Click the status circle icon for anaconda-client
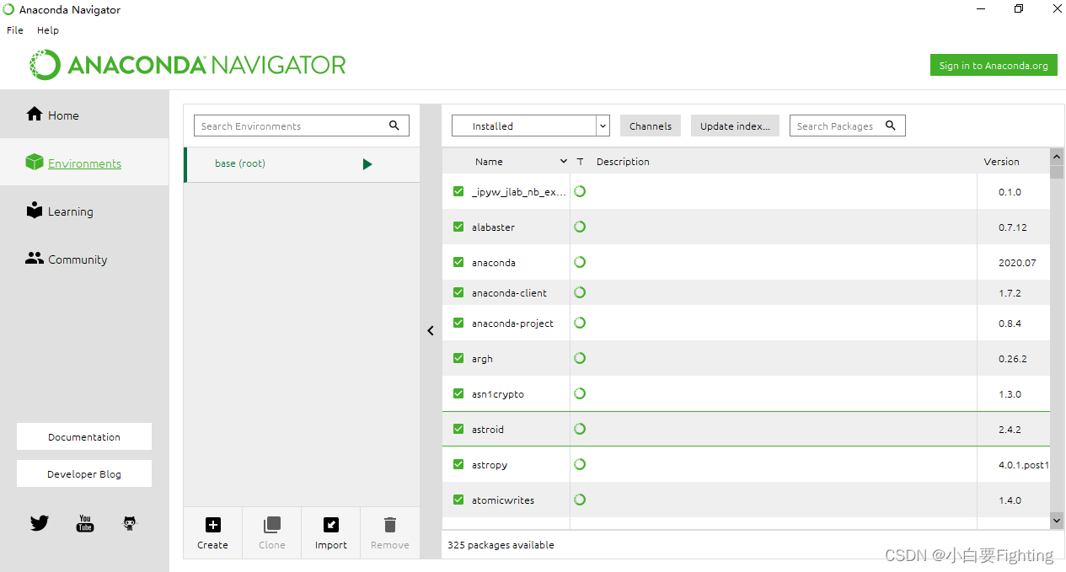The width and height of the screenshot is (1066, 572). (x=580, y=292)
